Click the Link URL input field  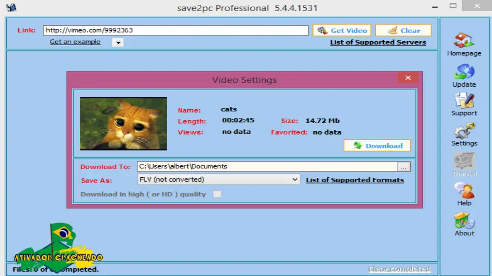[176, 30]
